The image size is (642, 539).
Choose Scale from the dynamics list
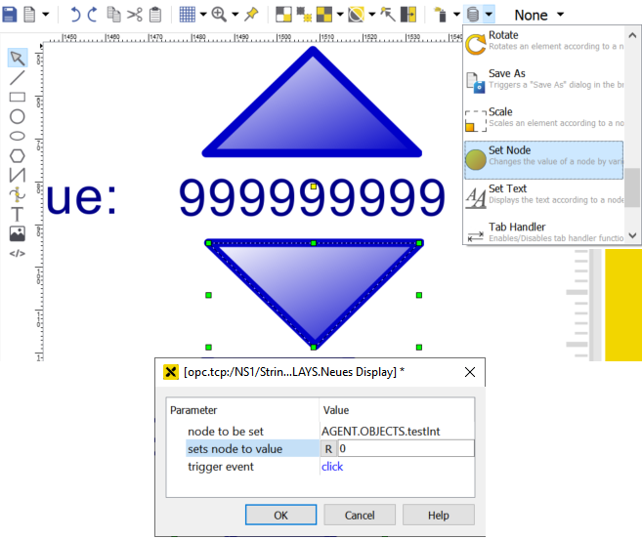tap(543, 119)
